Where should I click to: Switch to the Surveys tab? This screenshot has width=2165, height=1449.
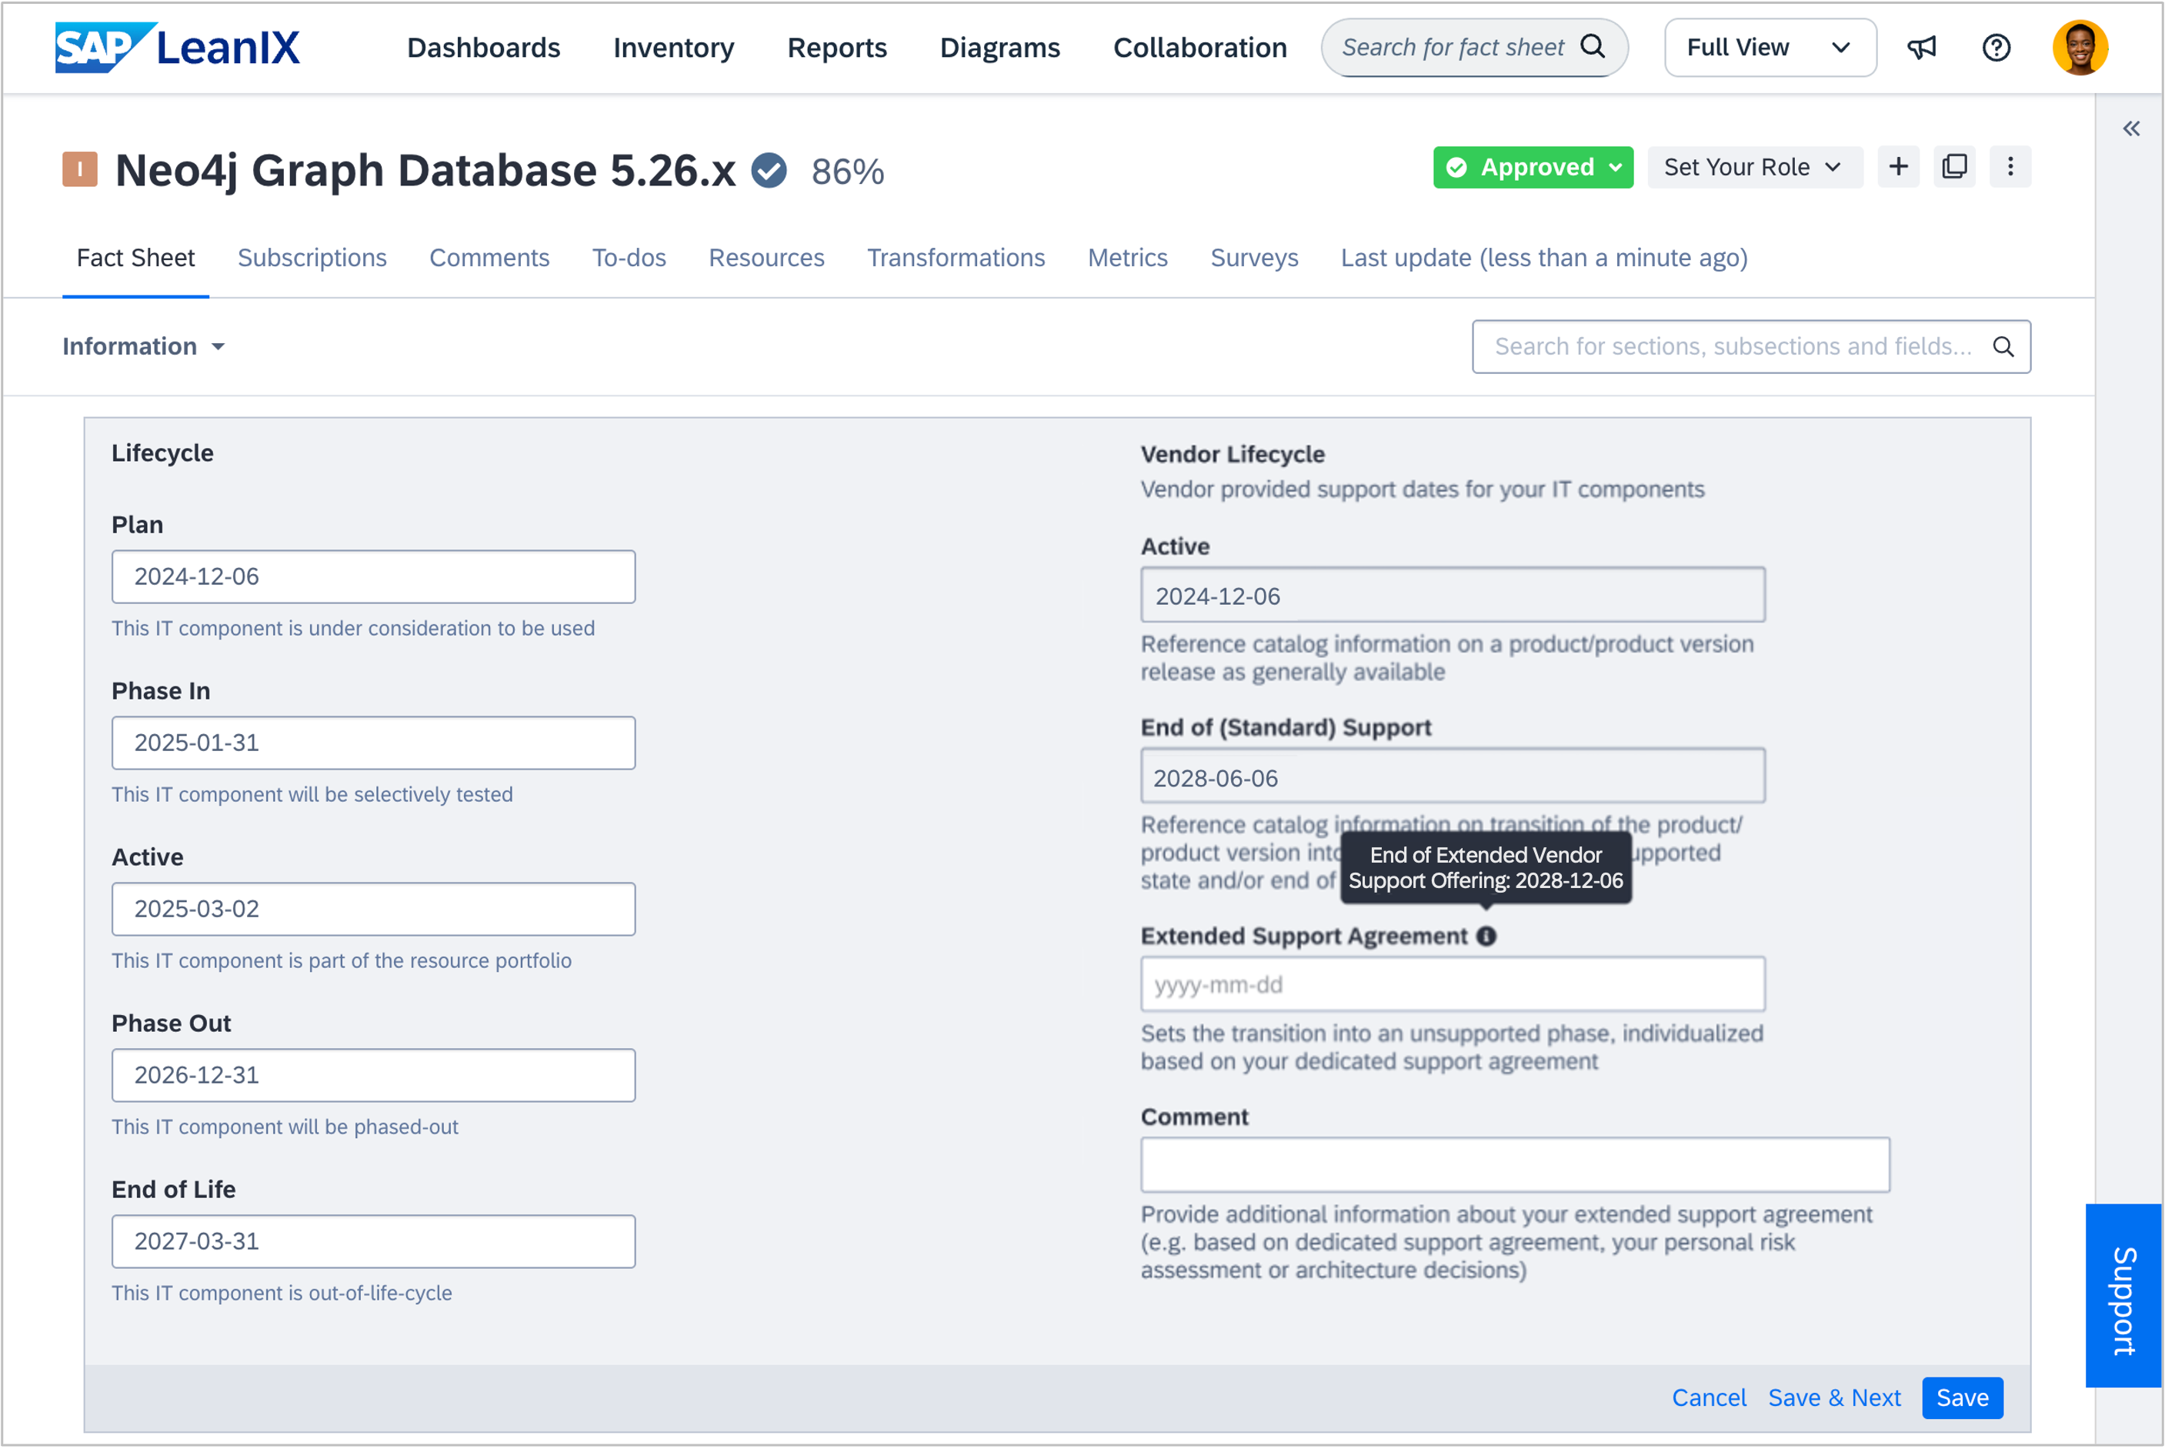click(x=1254, y=258)
